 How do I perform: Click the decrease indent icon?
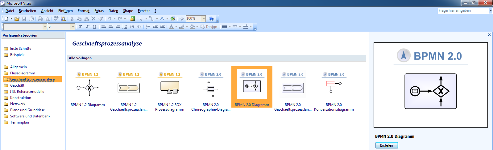[x=155, y=27]
